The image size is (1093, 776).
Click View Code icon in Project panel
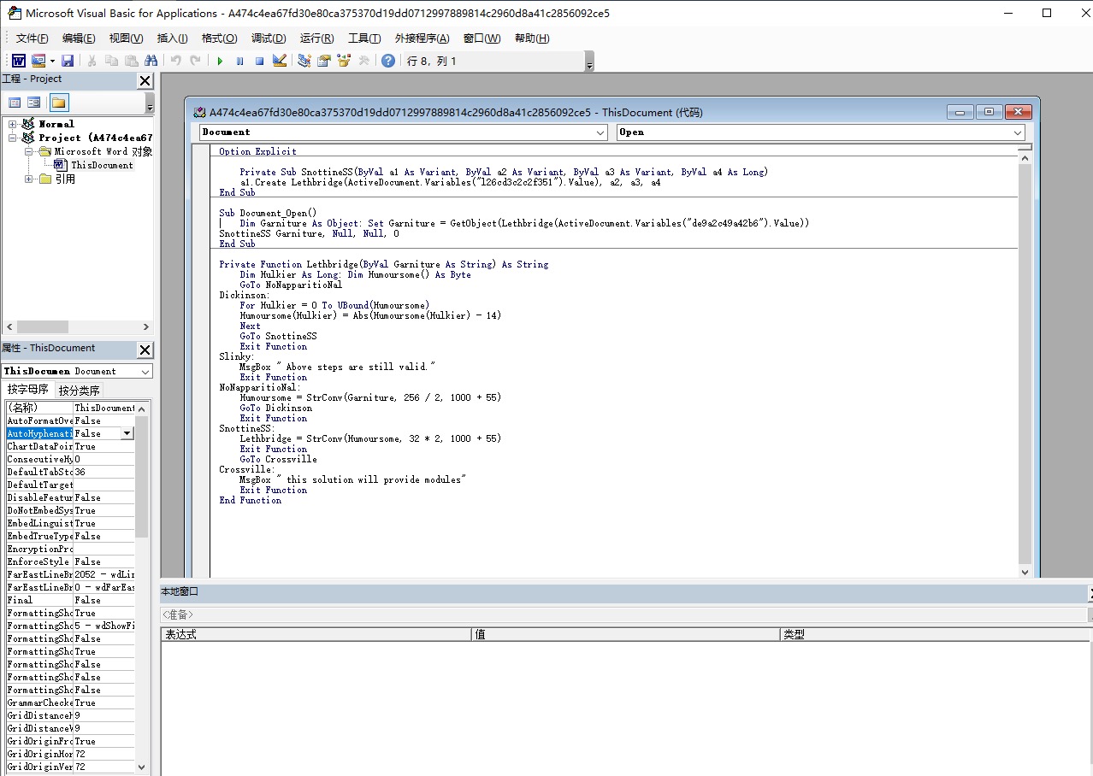[15, 103]
